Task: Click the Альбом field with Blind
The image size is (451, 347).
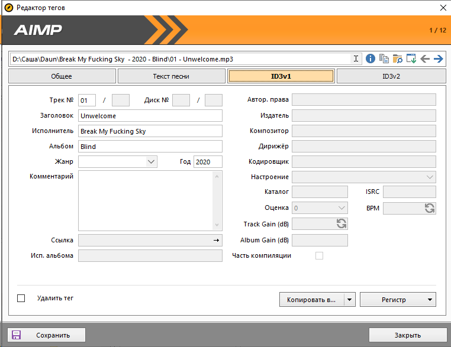Action: coord(150,147)
